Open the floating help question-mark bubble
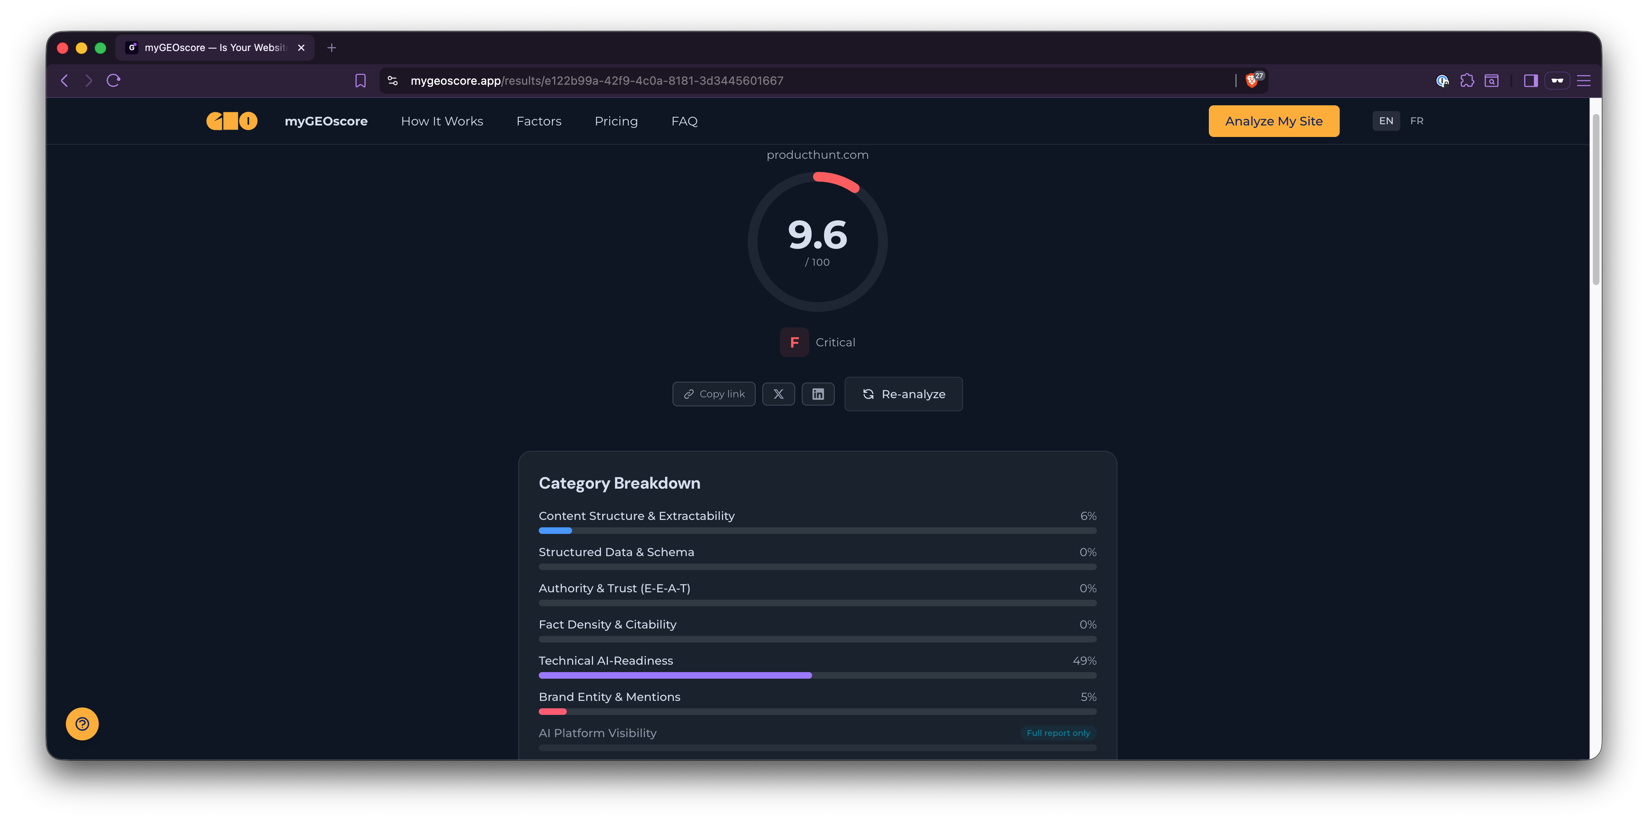1648x821 pixels. pos(82,724)
